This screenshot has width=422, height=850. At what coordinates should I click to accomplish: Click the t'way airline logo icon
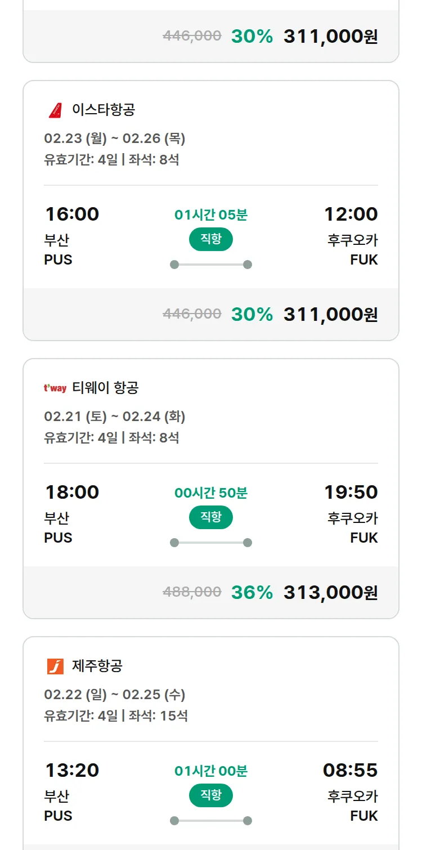tap(55, 388)
